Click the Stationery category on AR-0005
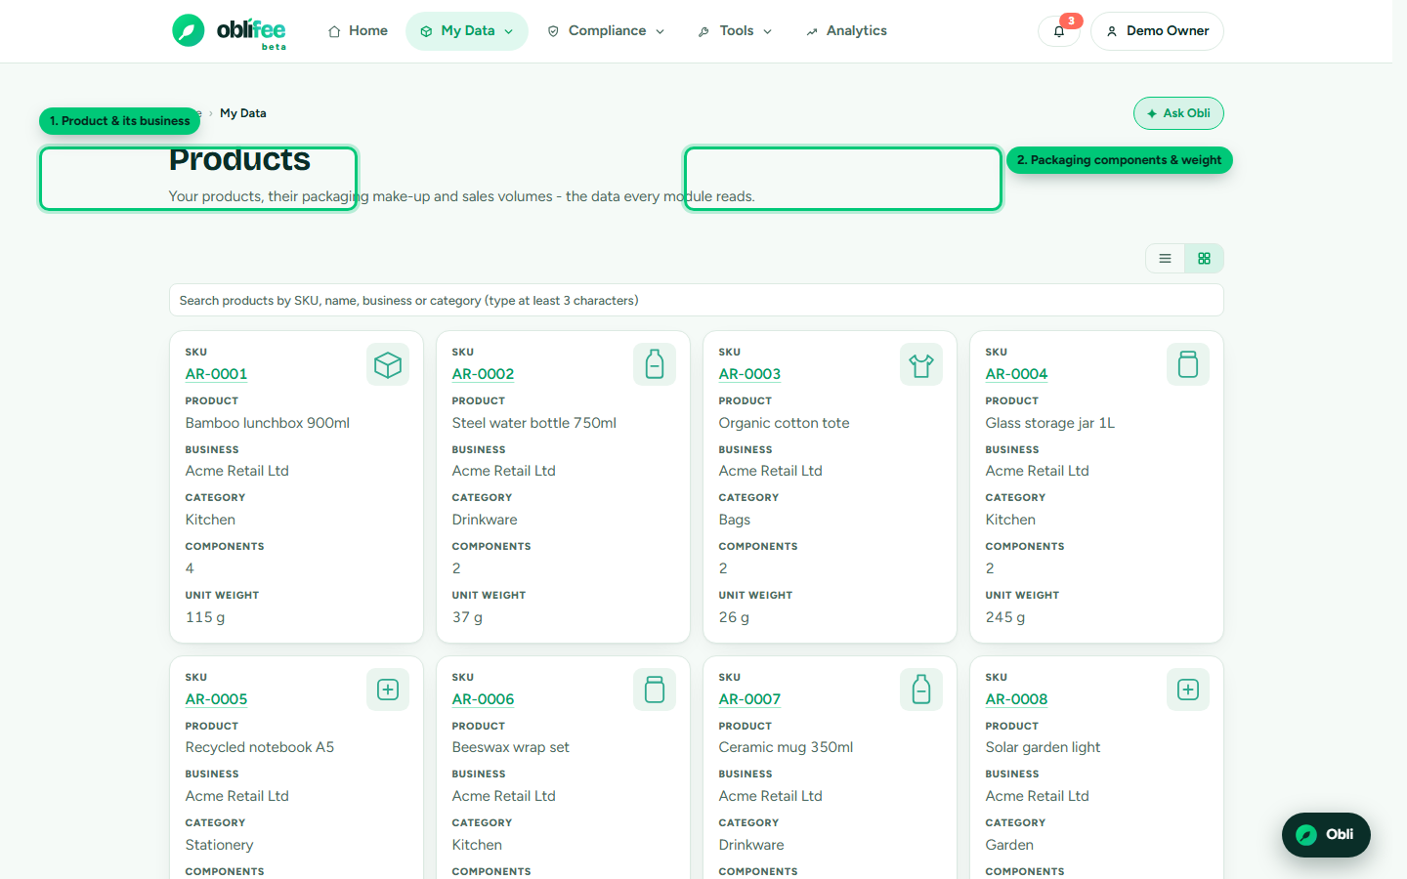 pyautogui.click(x=219, y=845)
